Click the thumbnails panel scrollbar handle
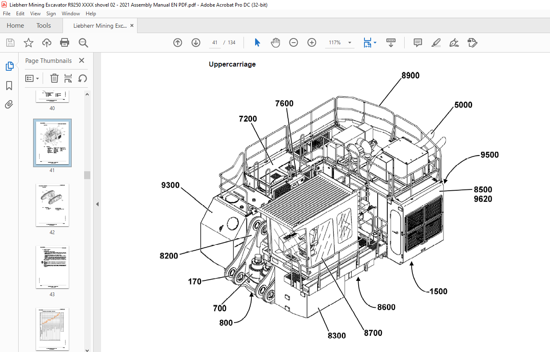This screenshot has height=352, width=550. 87,175
